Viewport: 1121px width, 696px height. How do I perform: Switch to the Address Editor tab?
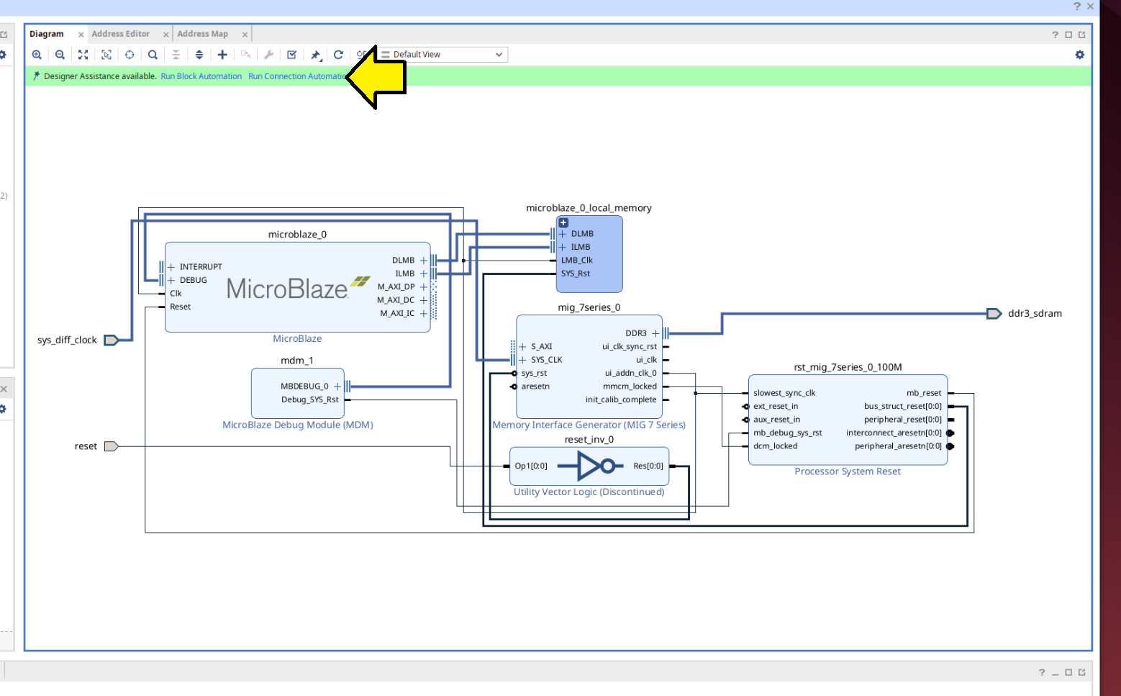pos(120,34)
